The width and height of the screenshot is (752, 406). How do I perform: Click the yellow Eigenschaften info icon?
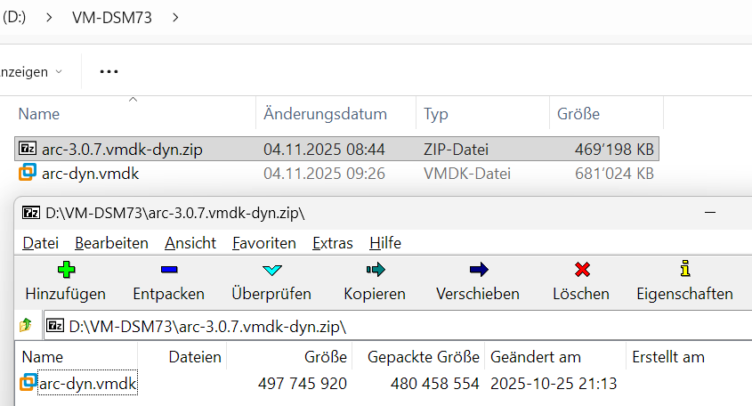[685, 269]
